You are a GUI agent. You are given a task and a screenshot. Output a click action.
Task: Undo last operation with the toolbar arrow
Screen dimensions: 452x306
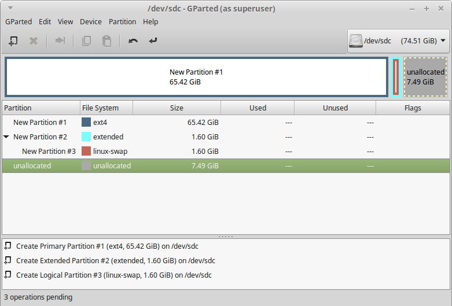[x=133, y=41]
